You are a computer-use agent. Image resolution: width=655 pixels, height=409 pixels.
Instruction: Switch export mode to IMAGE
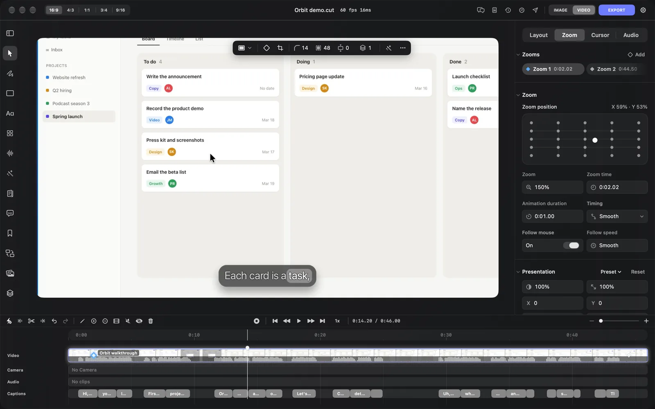[x=560, y=10]
